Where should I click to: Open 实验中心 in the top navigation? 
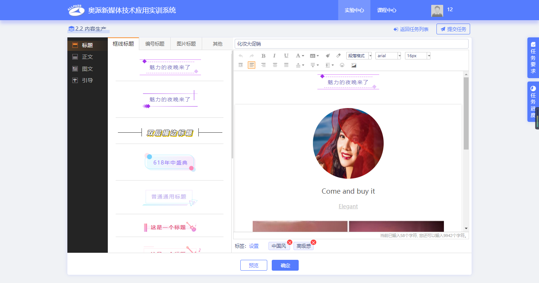pyautogui.click(x=354, y=10)
